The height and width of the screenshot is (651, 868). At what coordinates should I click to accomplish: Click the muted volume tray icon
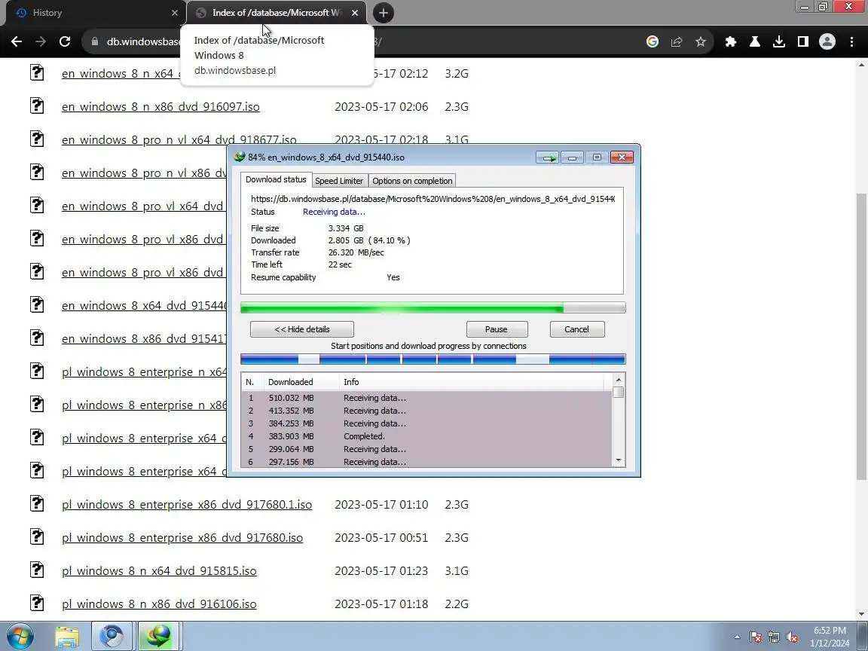coord(792,637)
